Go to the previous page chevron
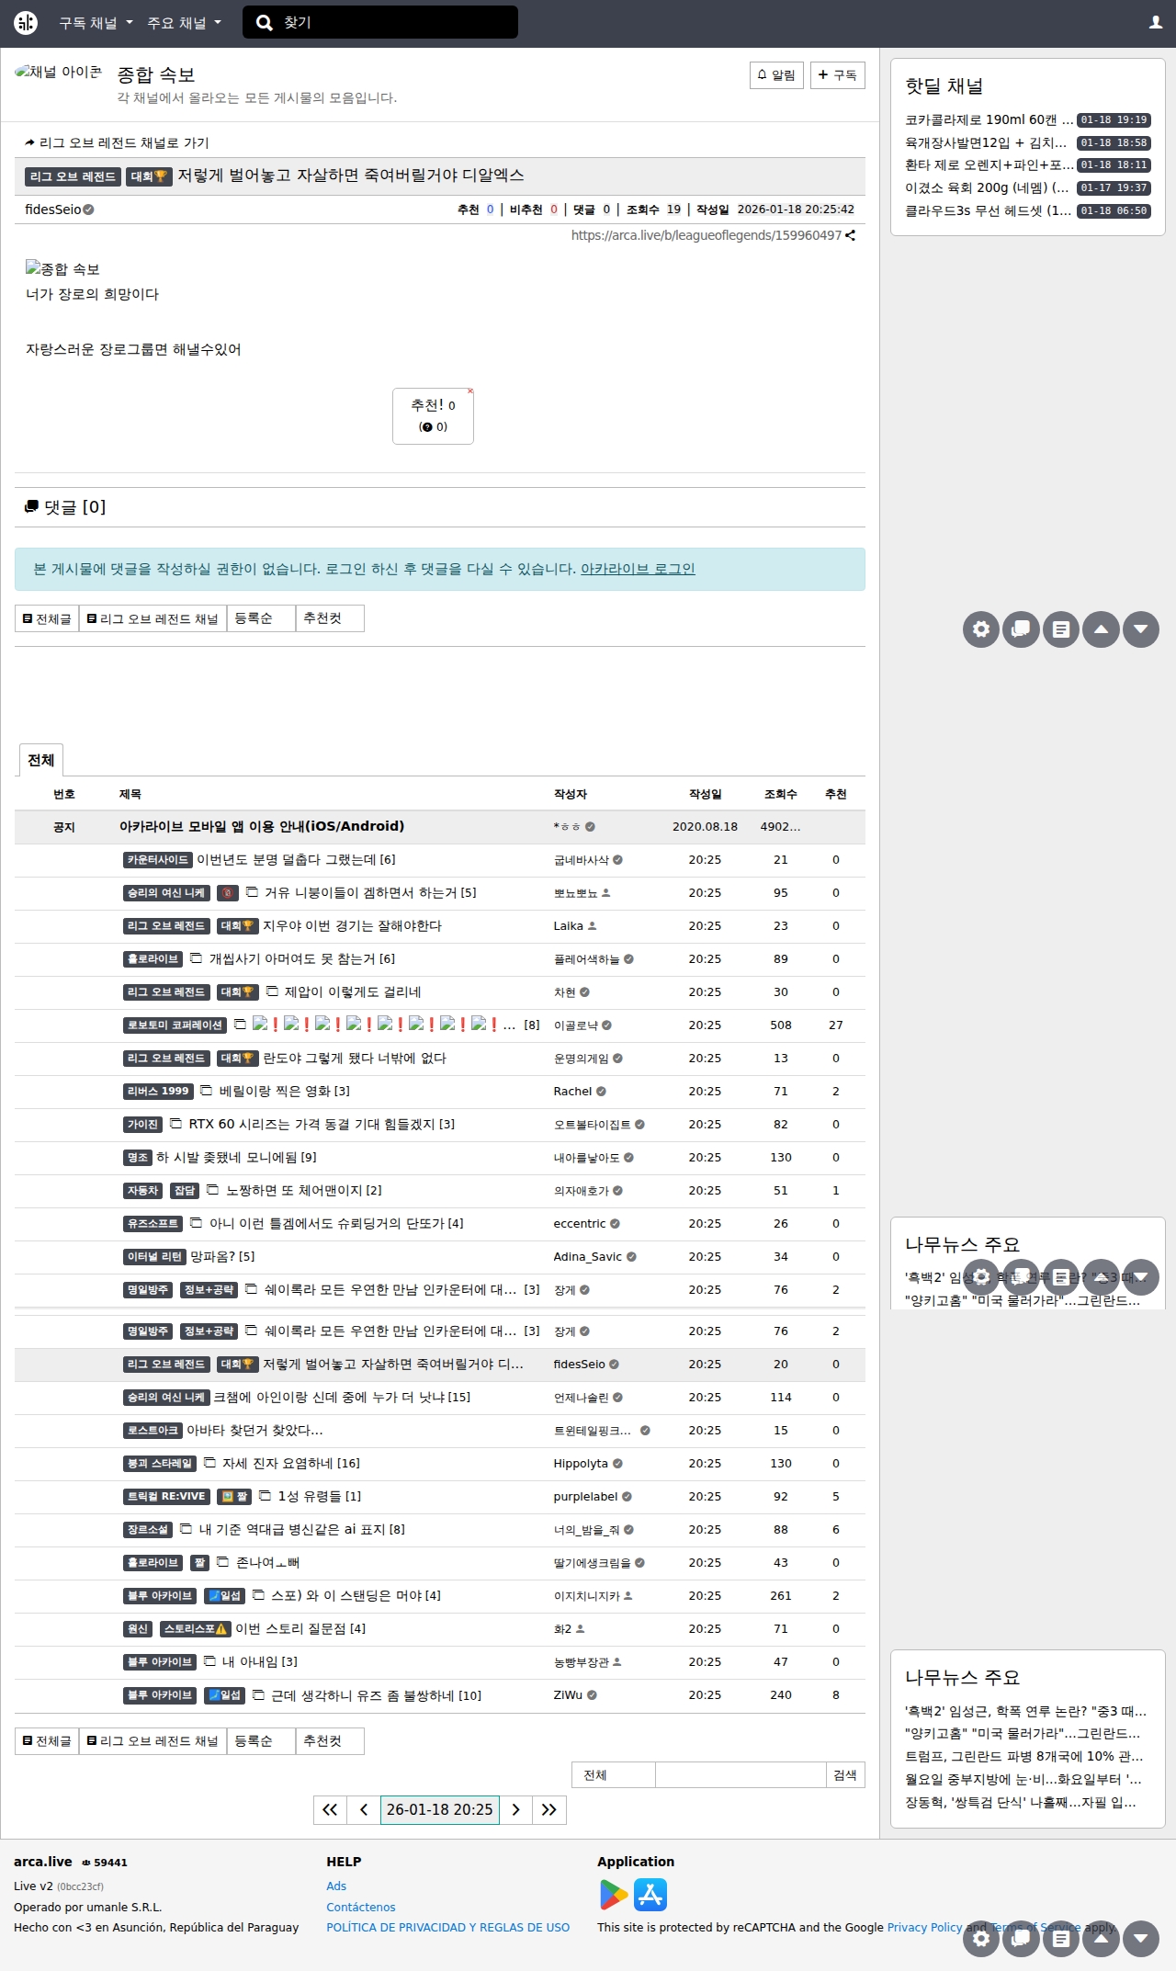Screen dimensions: 1176x1971 coord(364,1809)
